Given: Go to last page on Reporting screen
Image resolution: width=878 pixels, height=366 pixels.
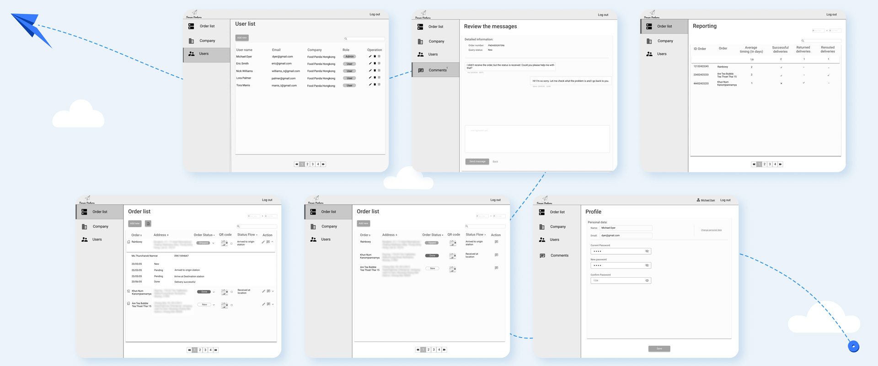Looking at the screenshot, I should [x=780, y=164].
